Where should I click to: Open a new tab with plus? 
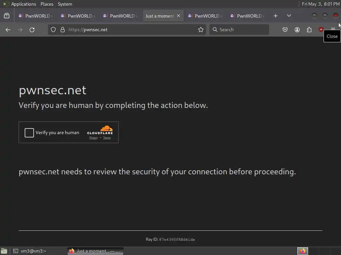[x=275, y=16]
